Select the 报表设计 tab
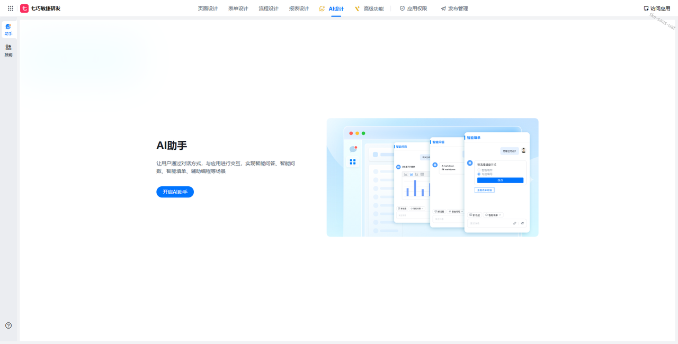Screen dimensions: 678x344 299,8
